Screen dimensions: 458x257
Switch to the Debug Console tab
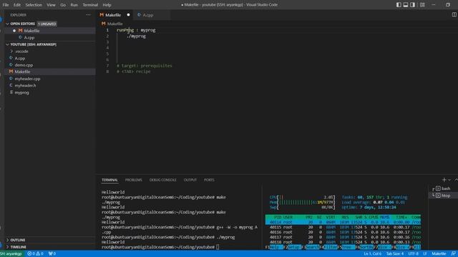tap(162, 180)
